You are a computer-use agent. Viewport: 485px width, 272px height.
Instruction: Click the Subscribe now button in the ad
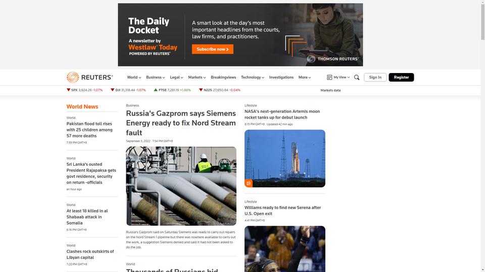point(213,49)
